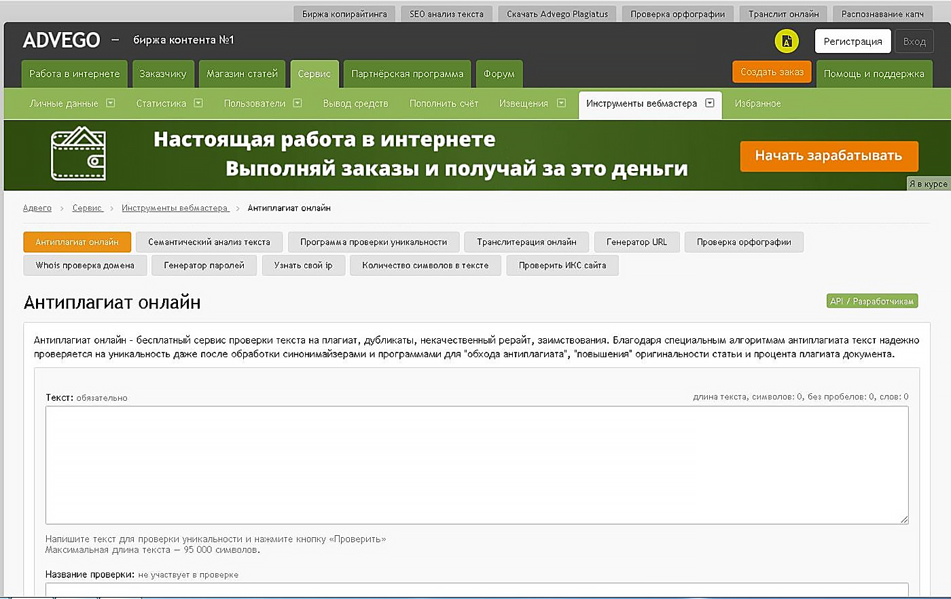Open Скачать Advego Plagiatus link

pyautogui.click(x=558, y=14)
